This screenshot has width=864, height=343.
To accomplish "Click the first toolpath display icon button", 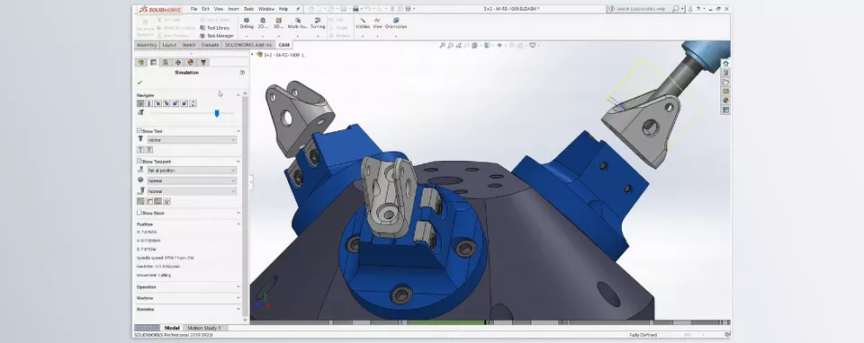I will coord(140,202).
